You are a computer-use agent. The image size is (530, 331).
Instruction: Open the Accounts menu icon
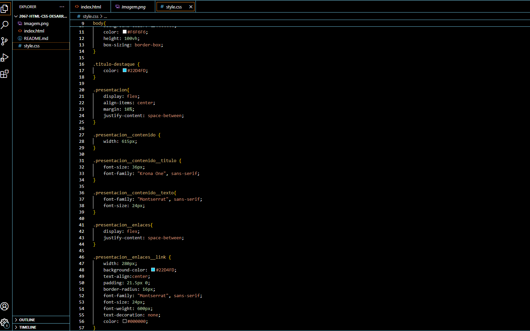click(4, 306)
